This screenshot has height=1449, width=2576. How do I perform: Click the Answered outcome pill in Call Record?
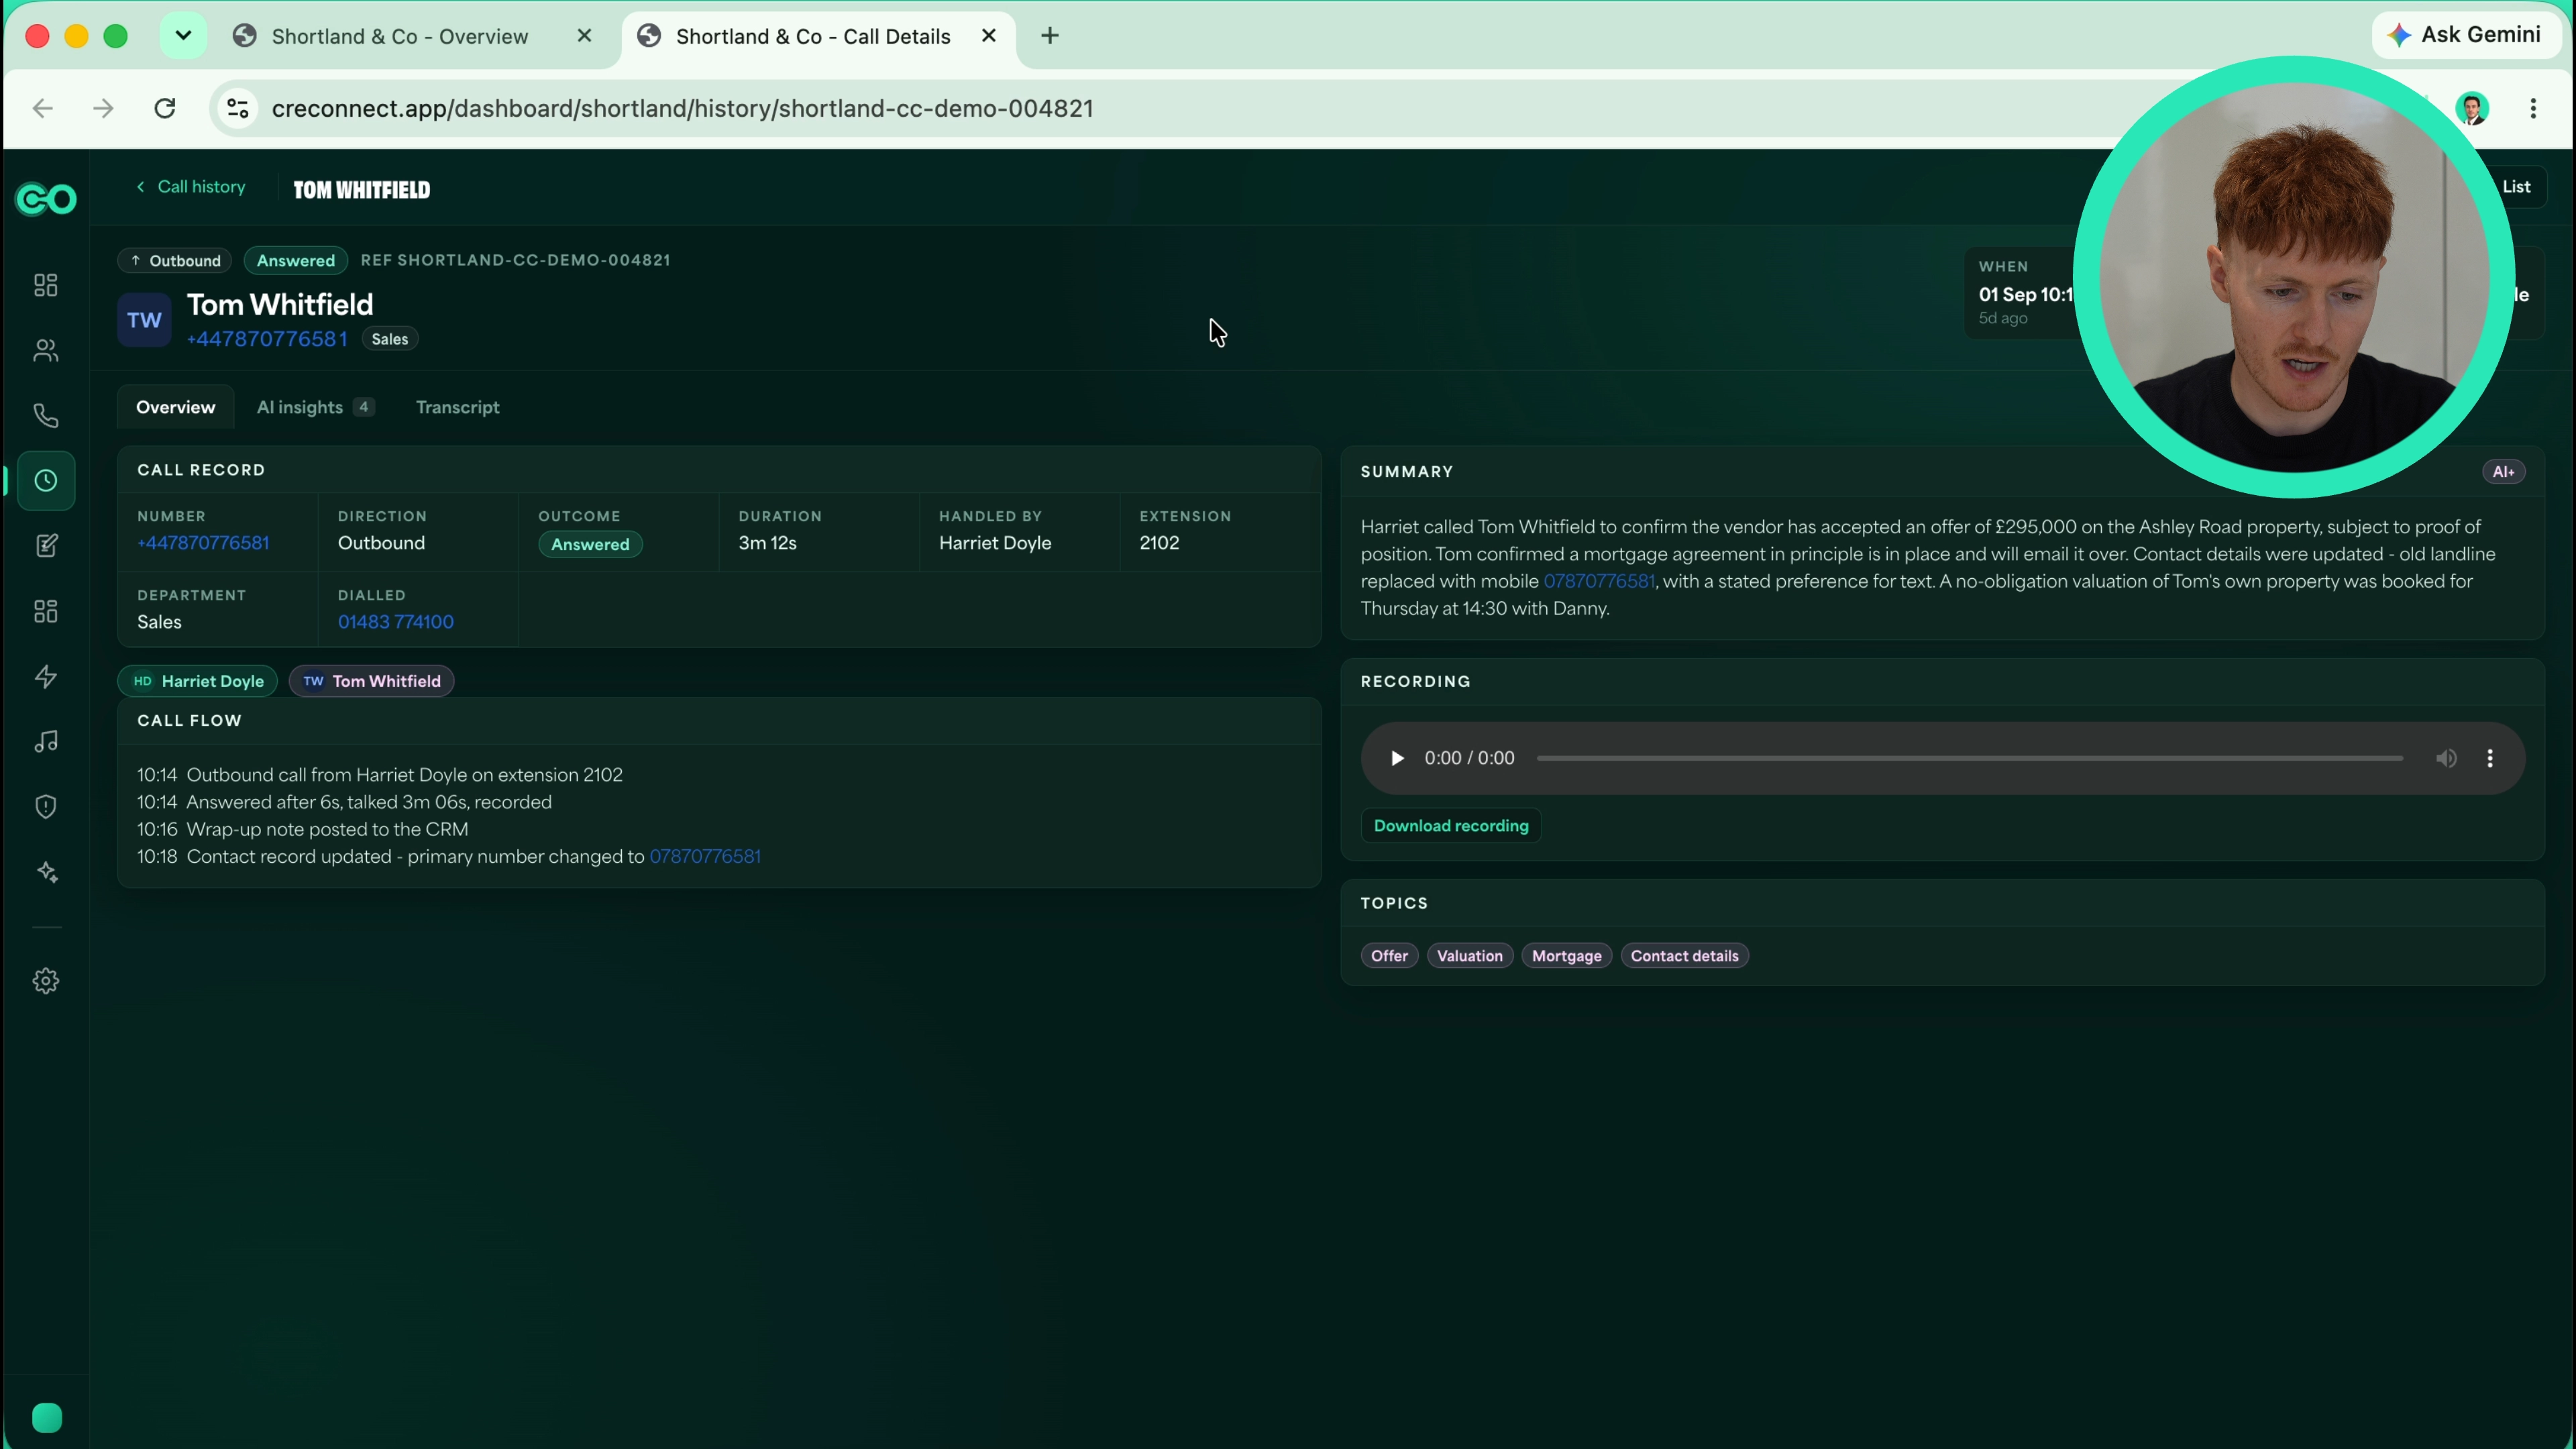point(590,544)
